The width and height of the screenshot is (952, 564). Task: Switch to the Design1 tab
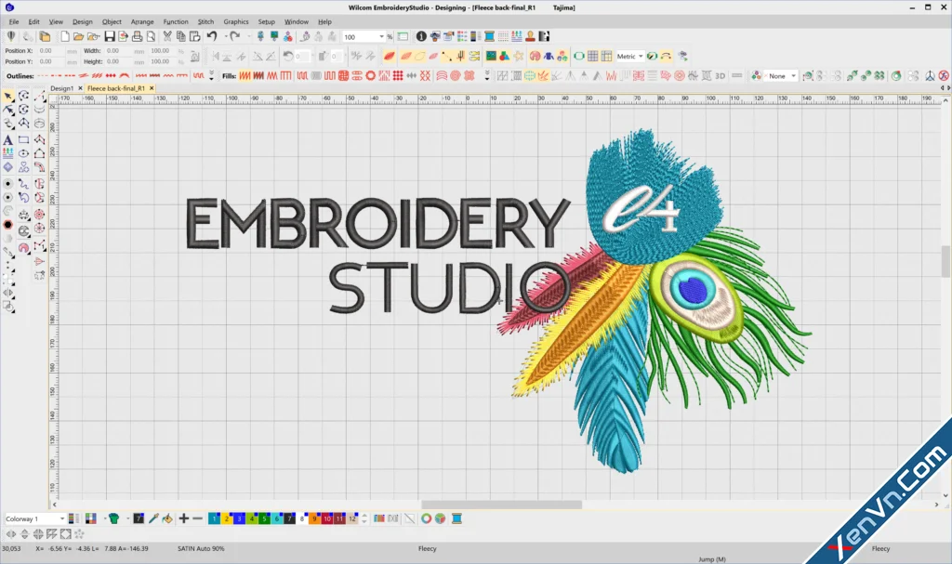pyautogui.click(x=62, y=88)
